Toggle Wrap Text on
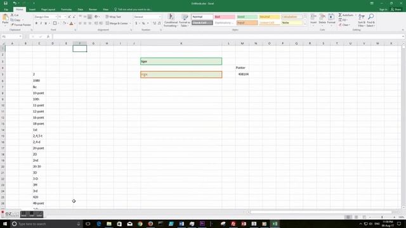406x228 pixels. (113, 17)
